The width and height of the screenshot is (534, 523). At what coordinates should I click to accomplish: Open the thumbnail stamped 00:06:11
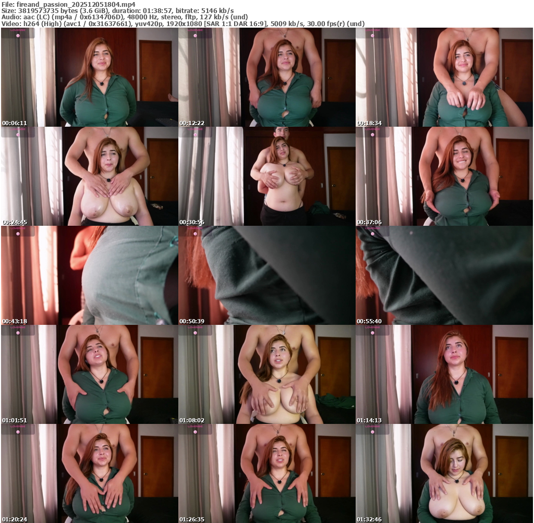click(x=90, y=77)
